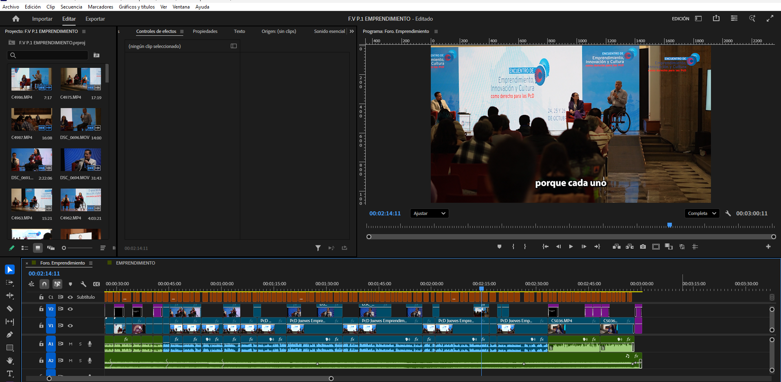The width and height of the screenshot is (781, 382).
Task: Open the Programa monitor panel menu
Action: pyautogui.click(x=436, y=31)
